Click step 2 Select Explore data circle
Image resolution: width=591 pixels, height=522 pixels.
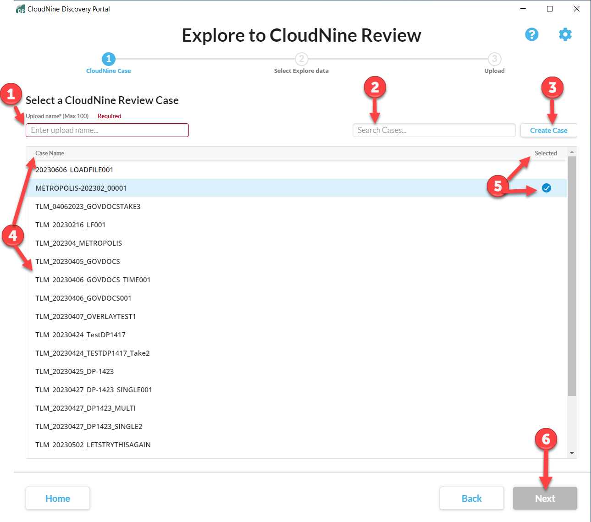coord(301,59)
